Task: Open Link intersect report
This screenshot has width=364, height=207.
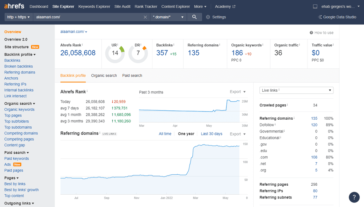Action: click(x=15, y=96)
